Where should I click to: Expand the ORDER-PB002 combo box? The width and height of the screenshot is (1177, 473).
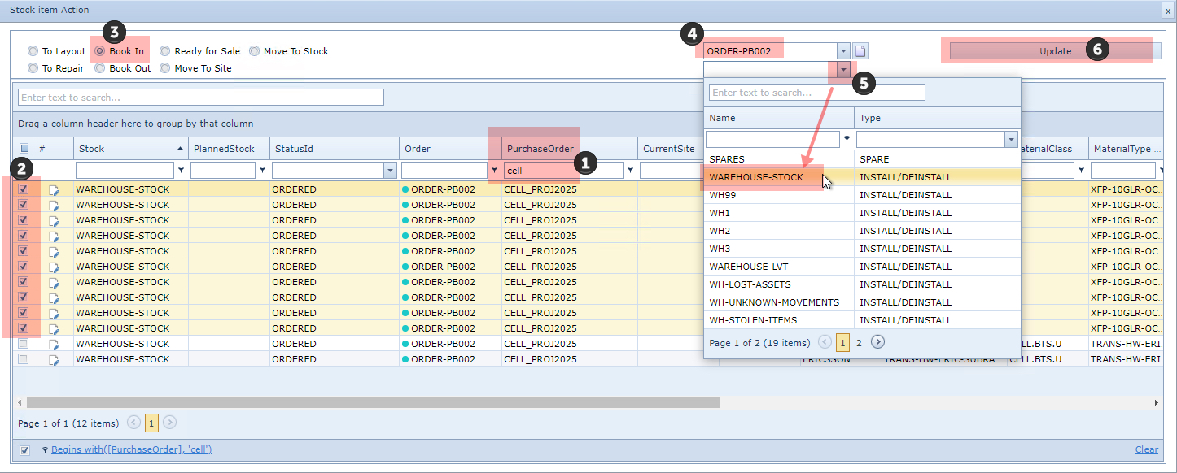(x=843, y=51)
